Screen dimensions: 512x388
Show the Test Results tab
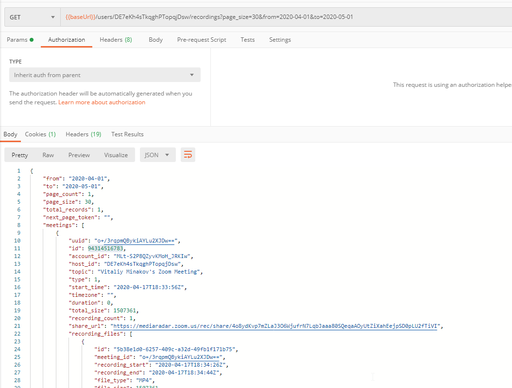click(x=127, y=134)
